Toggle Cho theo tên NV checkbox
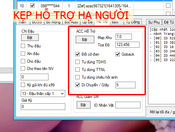 point(23,69)
